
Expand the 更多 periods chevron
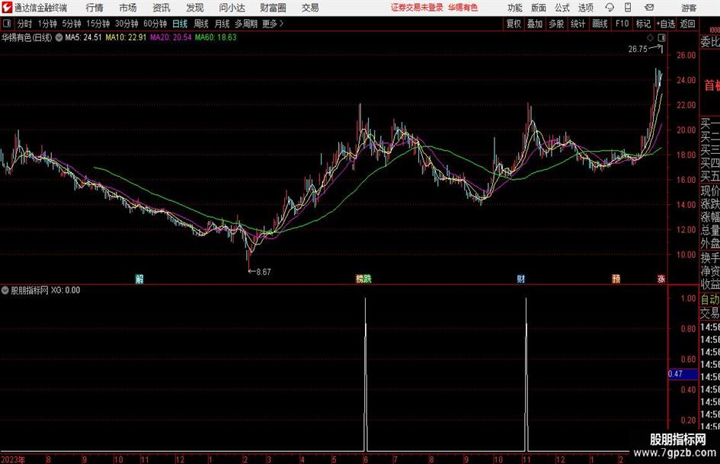tap(274, 24)
